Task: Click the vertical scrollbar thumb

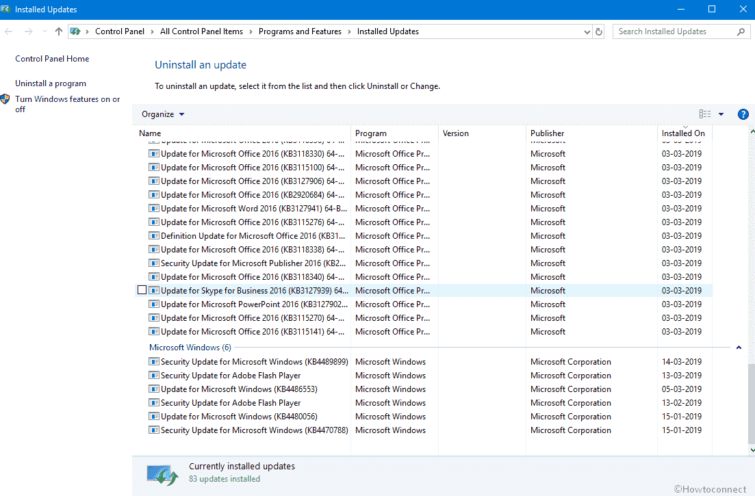Action: pos(752,404)
